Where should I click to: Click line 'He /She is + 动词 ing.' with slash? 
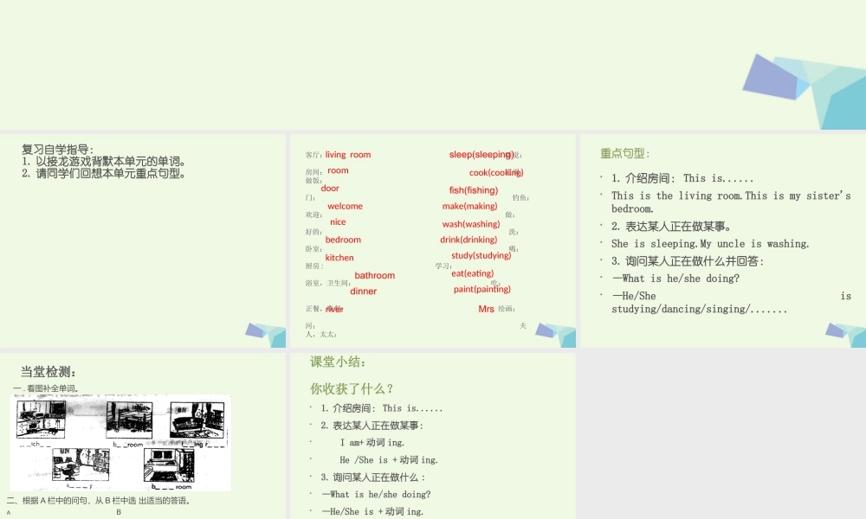point(389,460)
